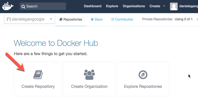
Task: Click the Docker whale logo
Action: (x=8, y=6)
